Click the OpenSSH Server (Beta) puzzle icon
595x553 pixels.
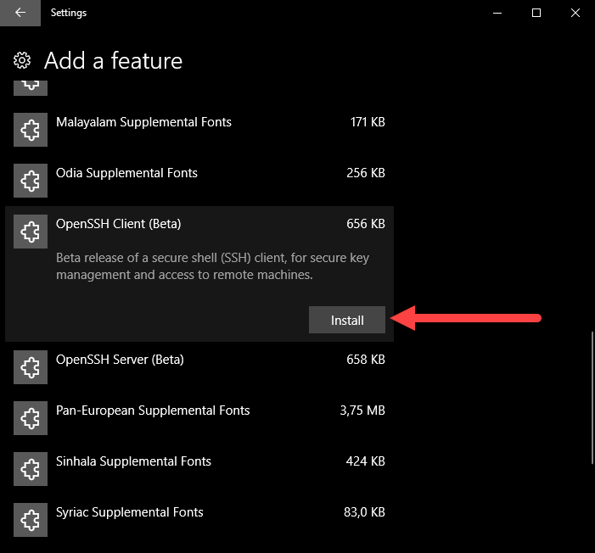coord(31,367)
